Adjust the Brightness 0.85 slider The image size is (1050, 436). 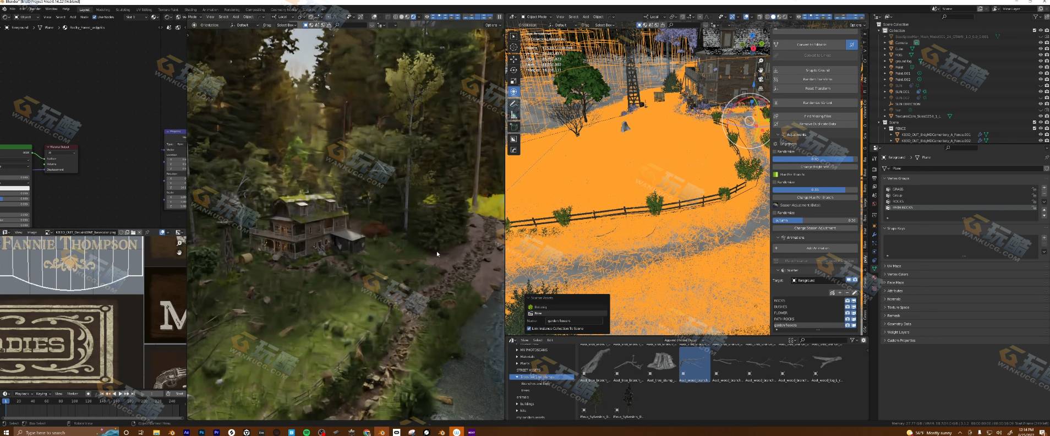click(815, 159)
